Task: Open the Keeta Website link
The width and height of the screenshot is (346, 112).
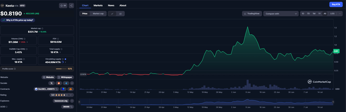Action: tap(48, 77)
